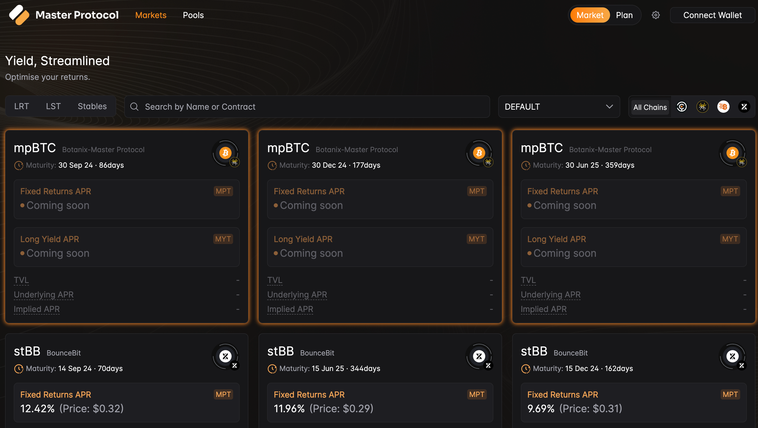Screen dimensions: 758x428
Task: Open Fixed Returns APR 11.96% on stBB card
Action: click(380, 402)
